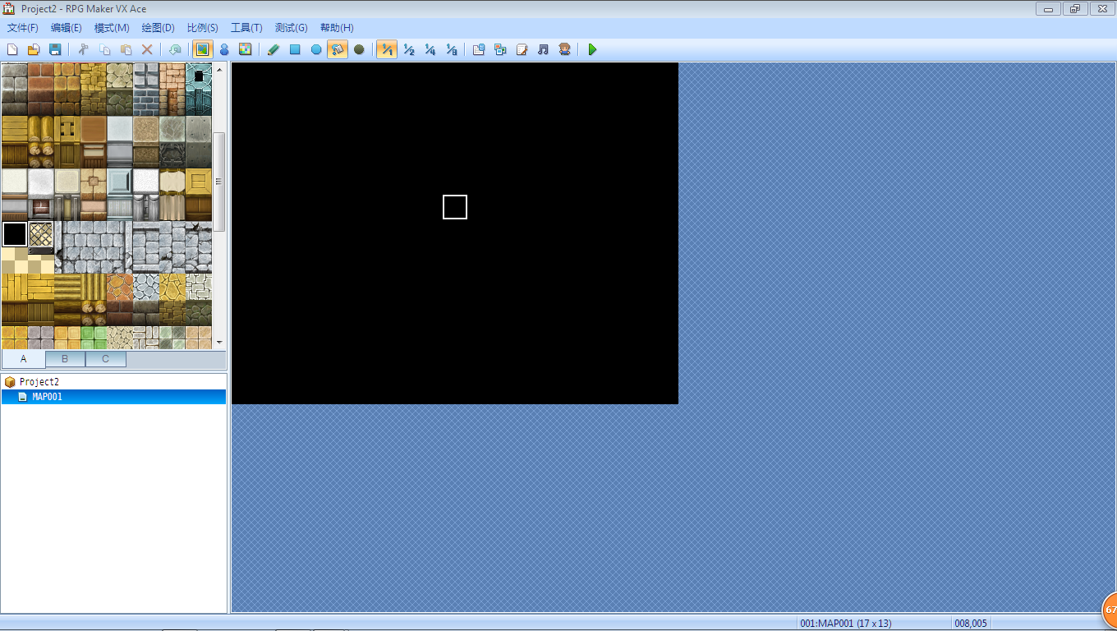Set map zoom to 1/1

coord(386,49)
